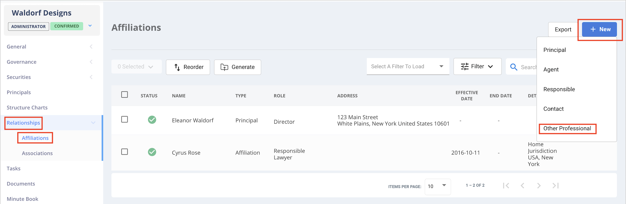Open entity role dropdown next to CONFIRMED

(90, 26)
